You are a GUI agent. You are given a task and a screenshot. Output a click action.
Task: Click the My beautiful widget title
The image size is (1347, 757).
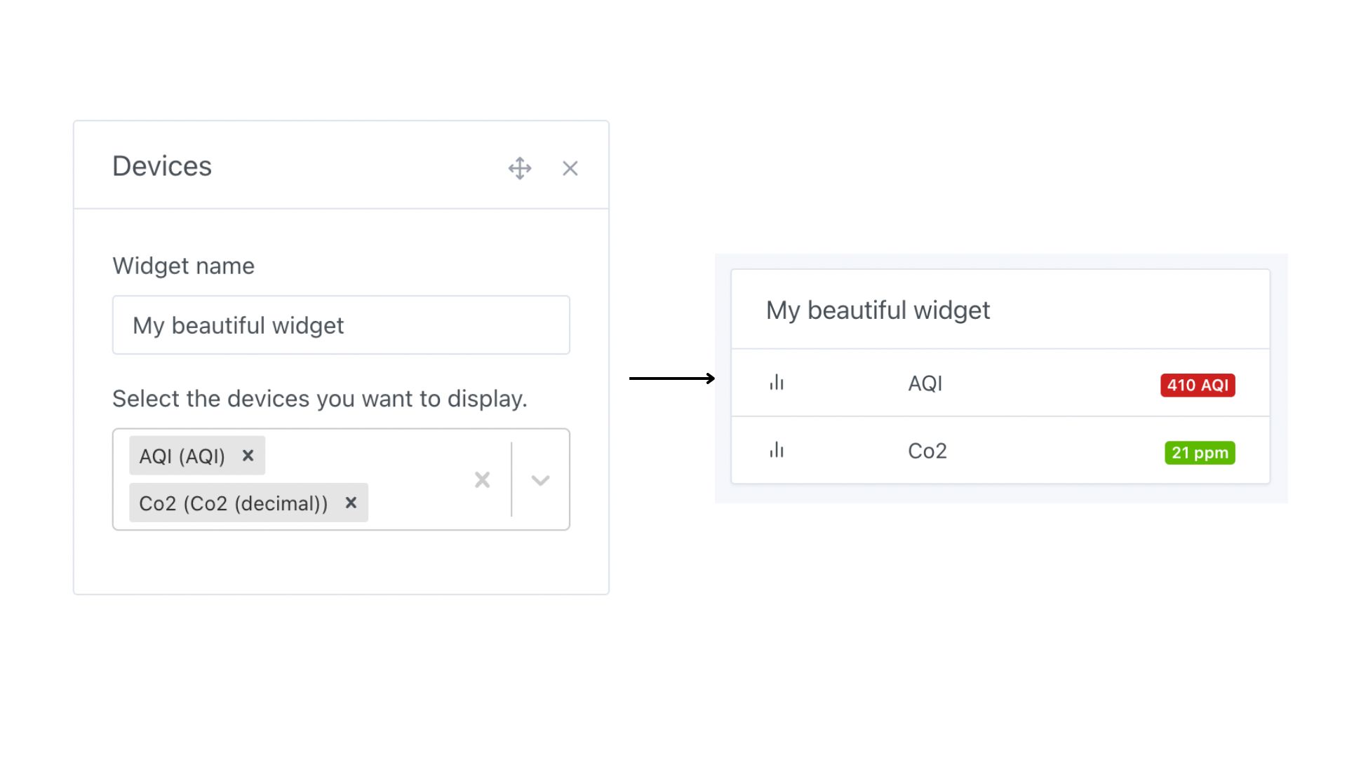coord(878,310)
